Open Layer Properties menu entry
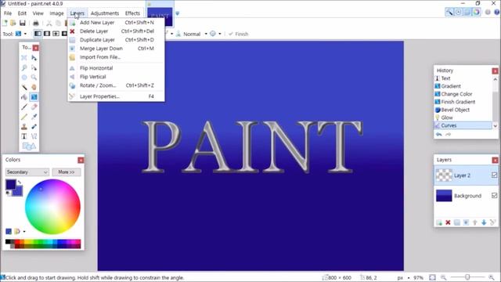 point(117,96)
